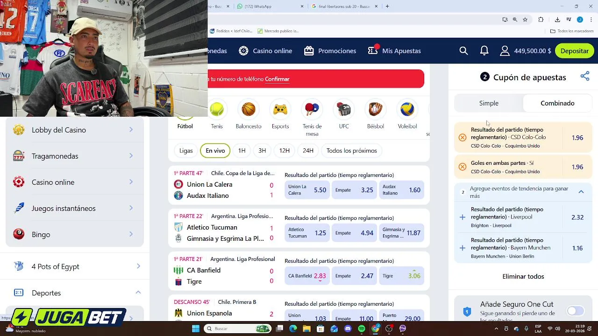Share the betting coupon
The width and height of the screenshot is (598, 336).
coord(585,77)
